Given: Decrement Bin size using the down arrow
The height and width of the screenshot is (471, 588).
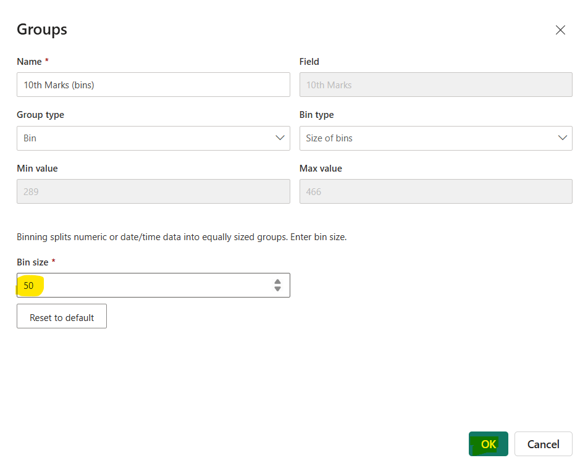Looking at the screenshot, I should (277, 288).
